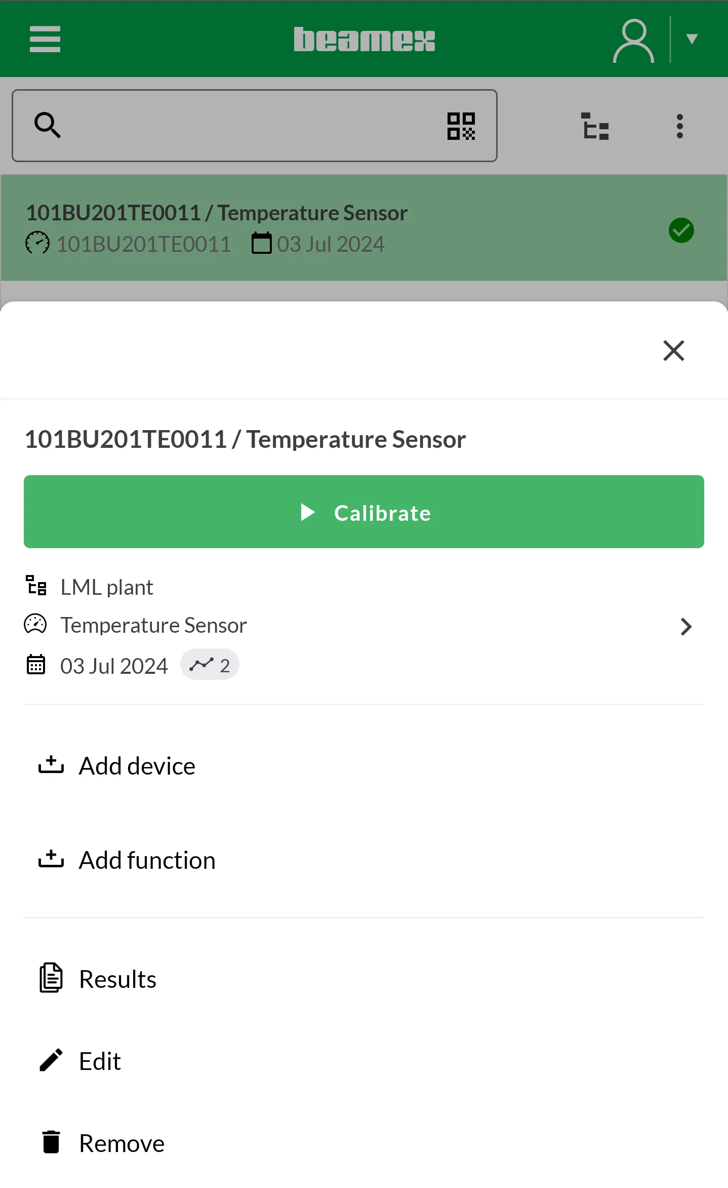
Task: Open the hamburger navigation menu
Action: [45, 40]
